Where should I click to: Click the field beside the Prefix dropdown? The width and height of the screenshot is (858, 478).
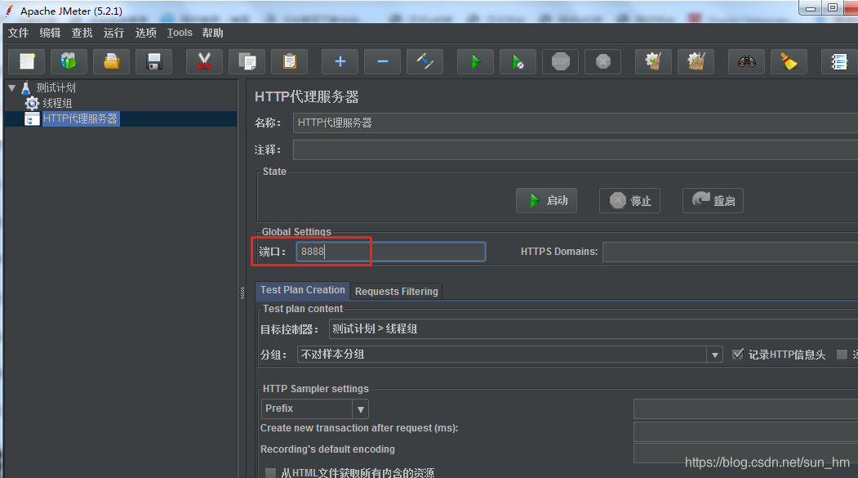pos(746,409)
